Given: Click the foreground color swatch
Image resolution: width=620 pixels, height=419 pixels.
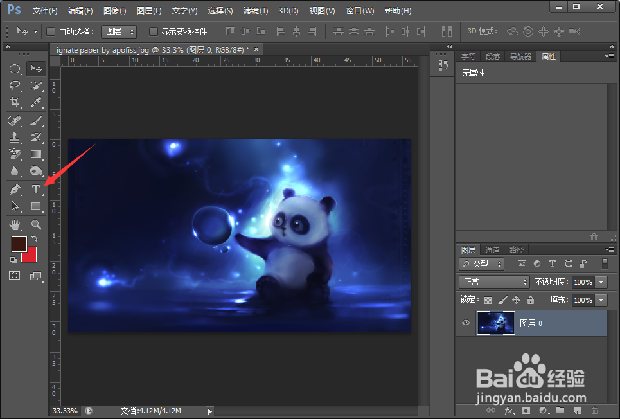Looking at the screenshot, I should pos(19,244).
